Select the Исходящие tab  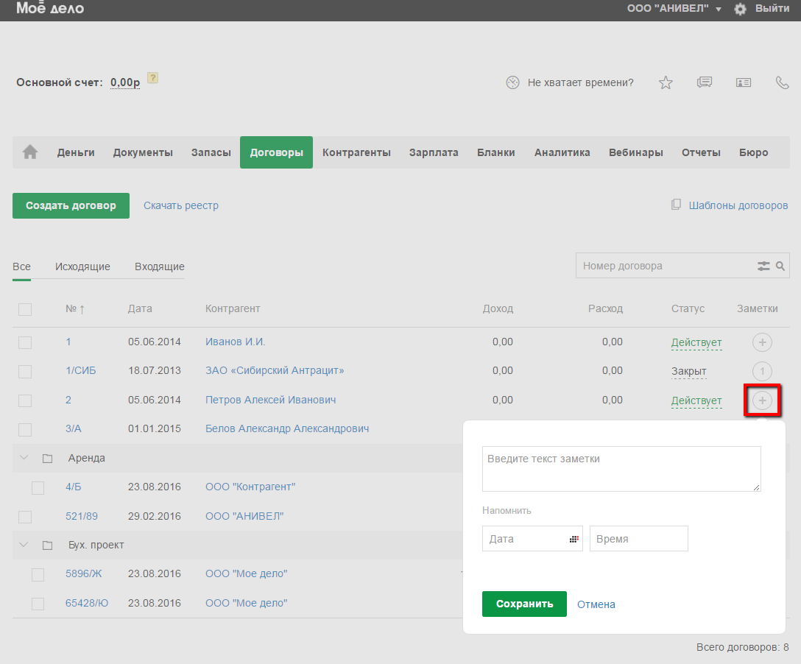tap(82, 266)
